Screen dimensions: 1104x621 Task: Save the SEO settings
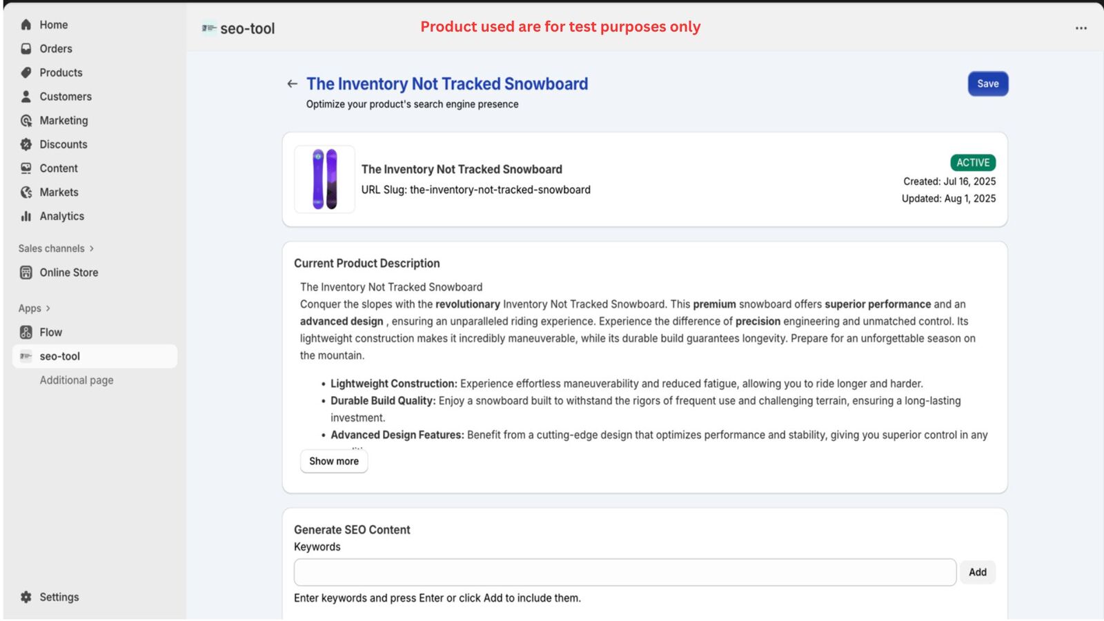click(987, 83)
